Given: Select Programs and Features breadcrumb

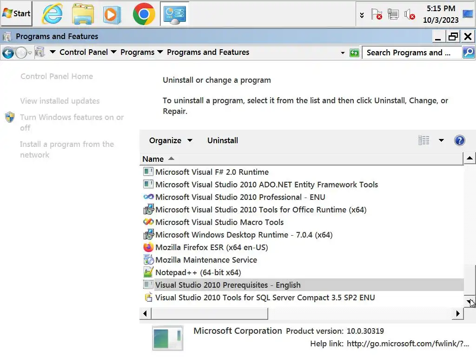Looking at the screenshot, I should [208, 52].
